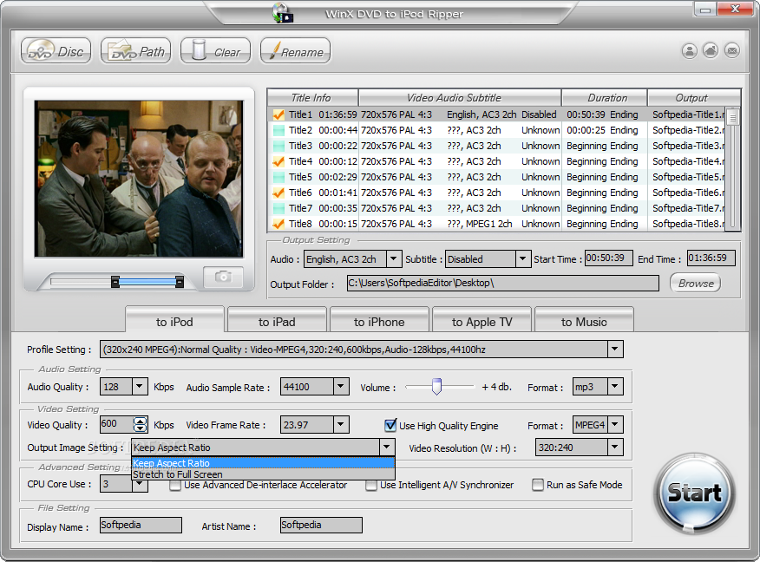Screen dimensions: 760x562
Task: Uncheck the Title6 checkbox
Action: click(x=278, y=193)
